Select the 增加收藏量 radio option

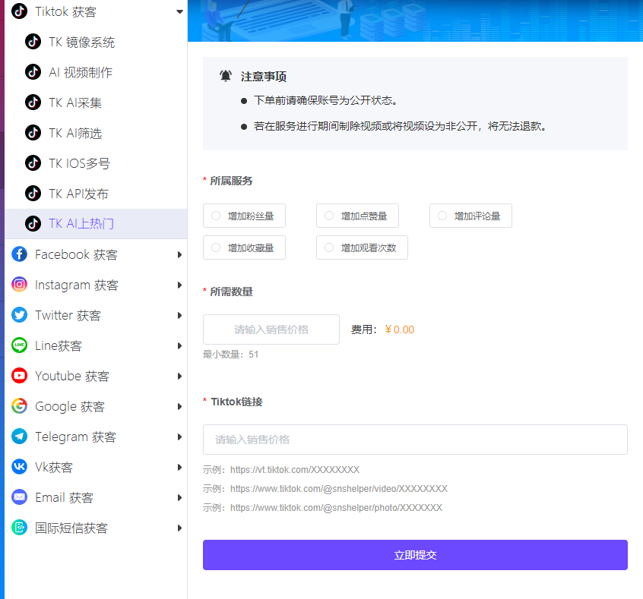[x=245, y=247]
